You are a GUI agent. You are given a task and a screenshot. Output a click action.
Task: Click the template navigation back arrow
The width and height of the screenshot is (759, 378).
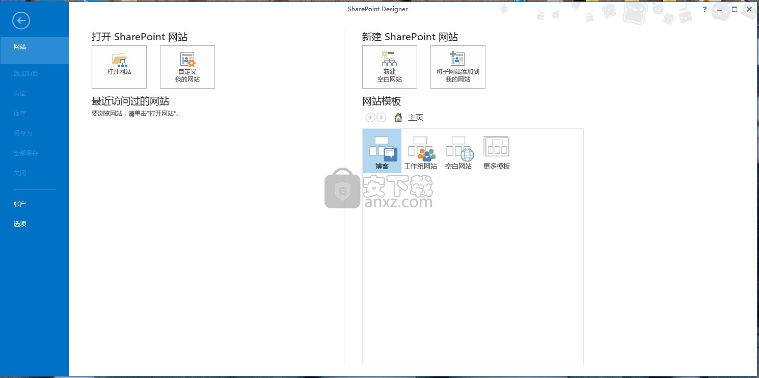tap(370, 118)
